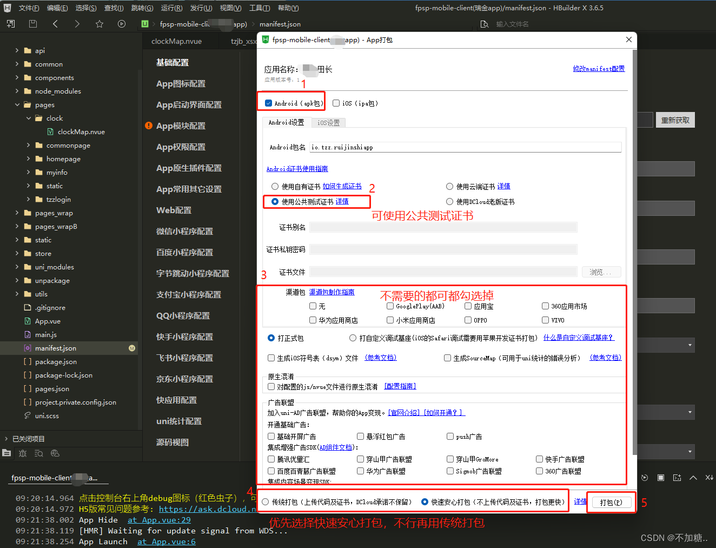Open the search-in-files panel icon
This screenshot has width=716, height=548.
click(x=39, y=453)
